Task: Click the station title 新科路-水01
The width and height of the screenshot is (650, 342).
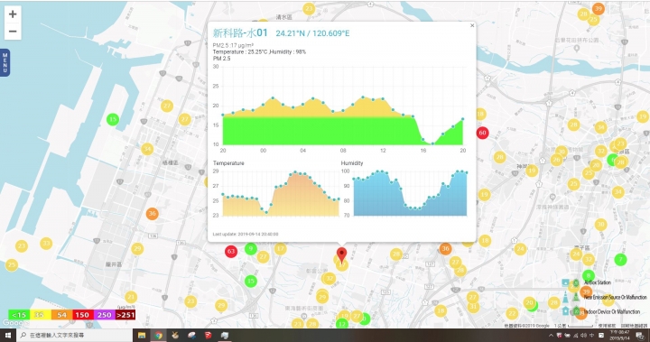Action: (x=240, y=32)
